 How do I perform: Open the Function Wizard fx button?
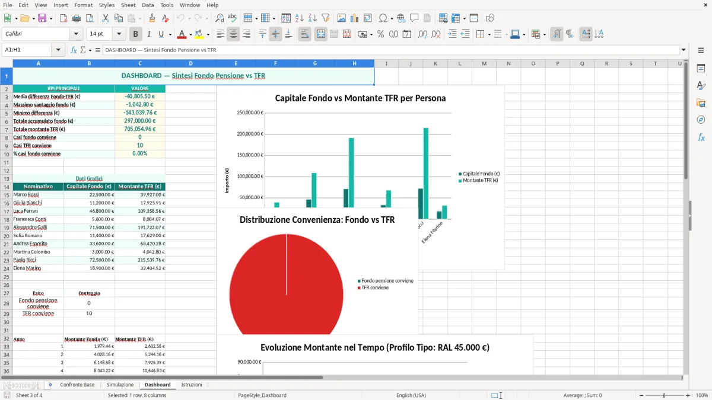pyautogui.click(x=74, y=50)
